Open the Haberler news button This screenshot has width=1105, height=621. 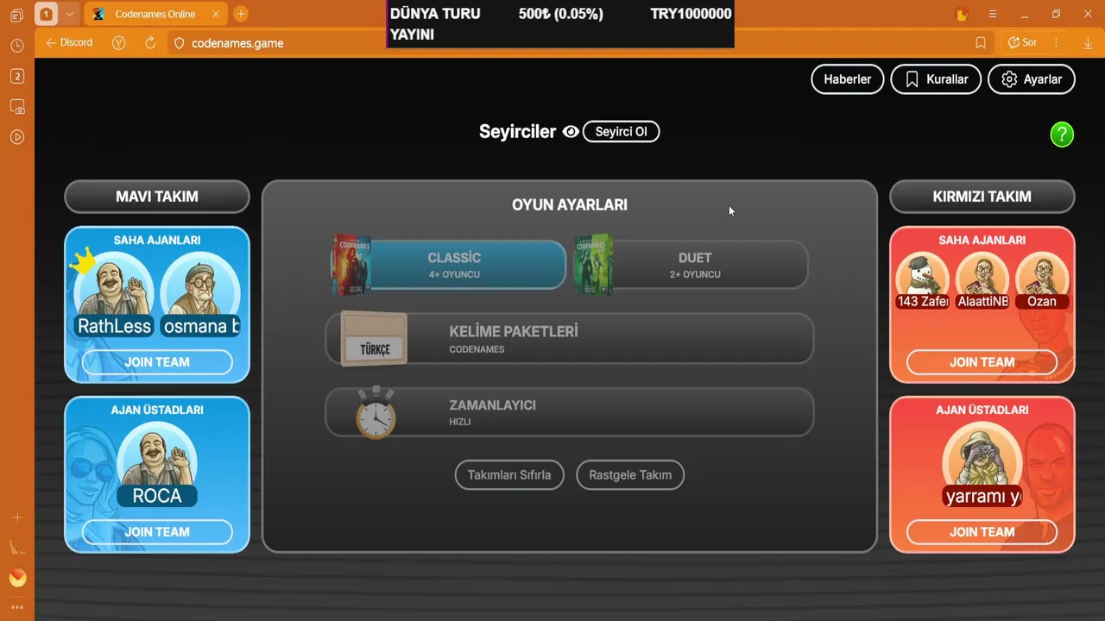click(x=848, y=79)
